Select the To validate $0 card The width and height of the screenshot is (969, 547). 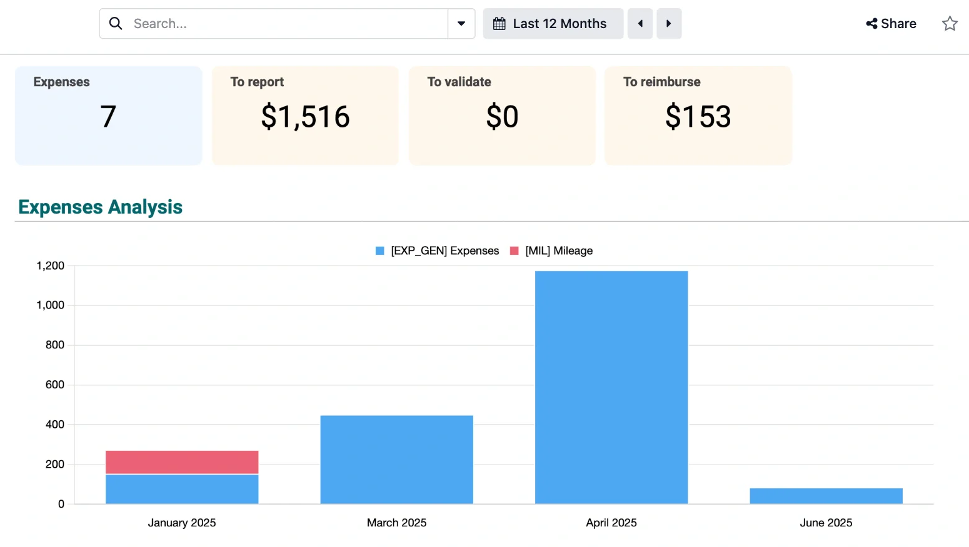(x=502, y=116)
